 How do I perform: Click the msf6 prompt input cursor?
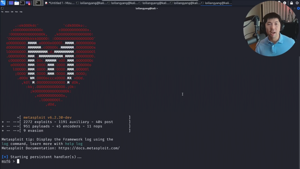tap(18, 161)
